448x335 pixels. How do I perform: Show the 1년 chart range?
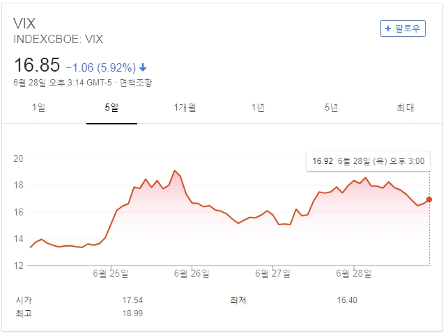(x=258, y=108)
